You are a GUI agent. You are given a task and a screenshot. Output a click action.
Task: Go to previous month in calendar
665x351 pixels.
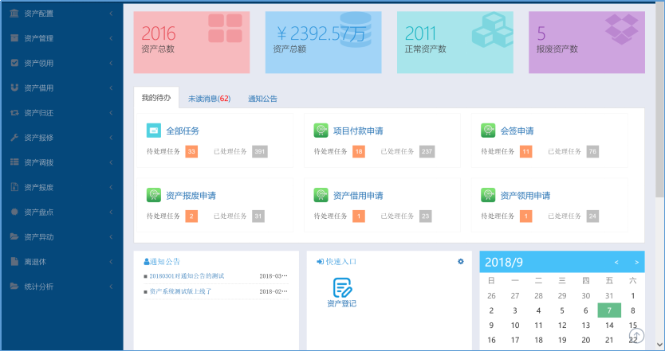coord(616,263)
